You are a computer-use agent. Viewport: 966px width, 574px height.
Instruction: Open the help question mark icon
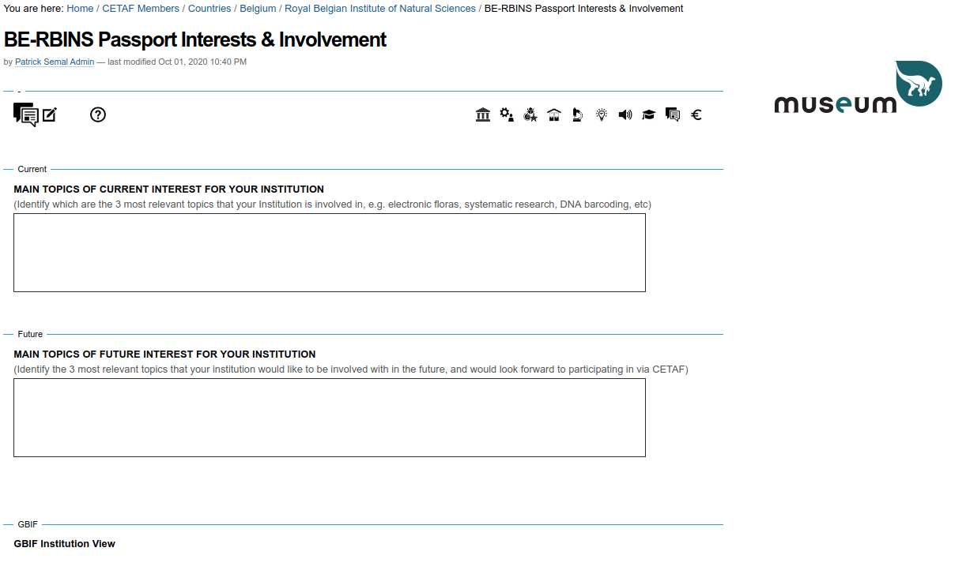pyautogui.click(x=97, y=114)
